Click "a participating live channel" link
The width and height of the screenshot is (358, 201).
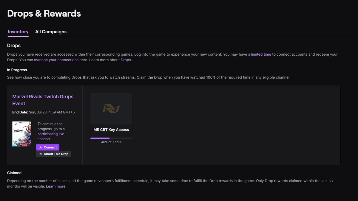click(x=51, y=134)
